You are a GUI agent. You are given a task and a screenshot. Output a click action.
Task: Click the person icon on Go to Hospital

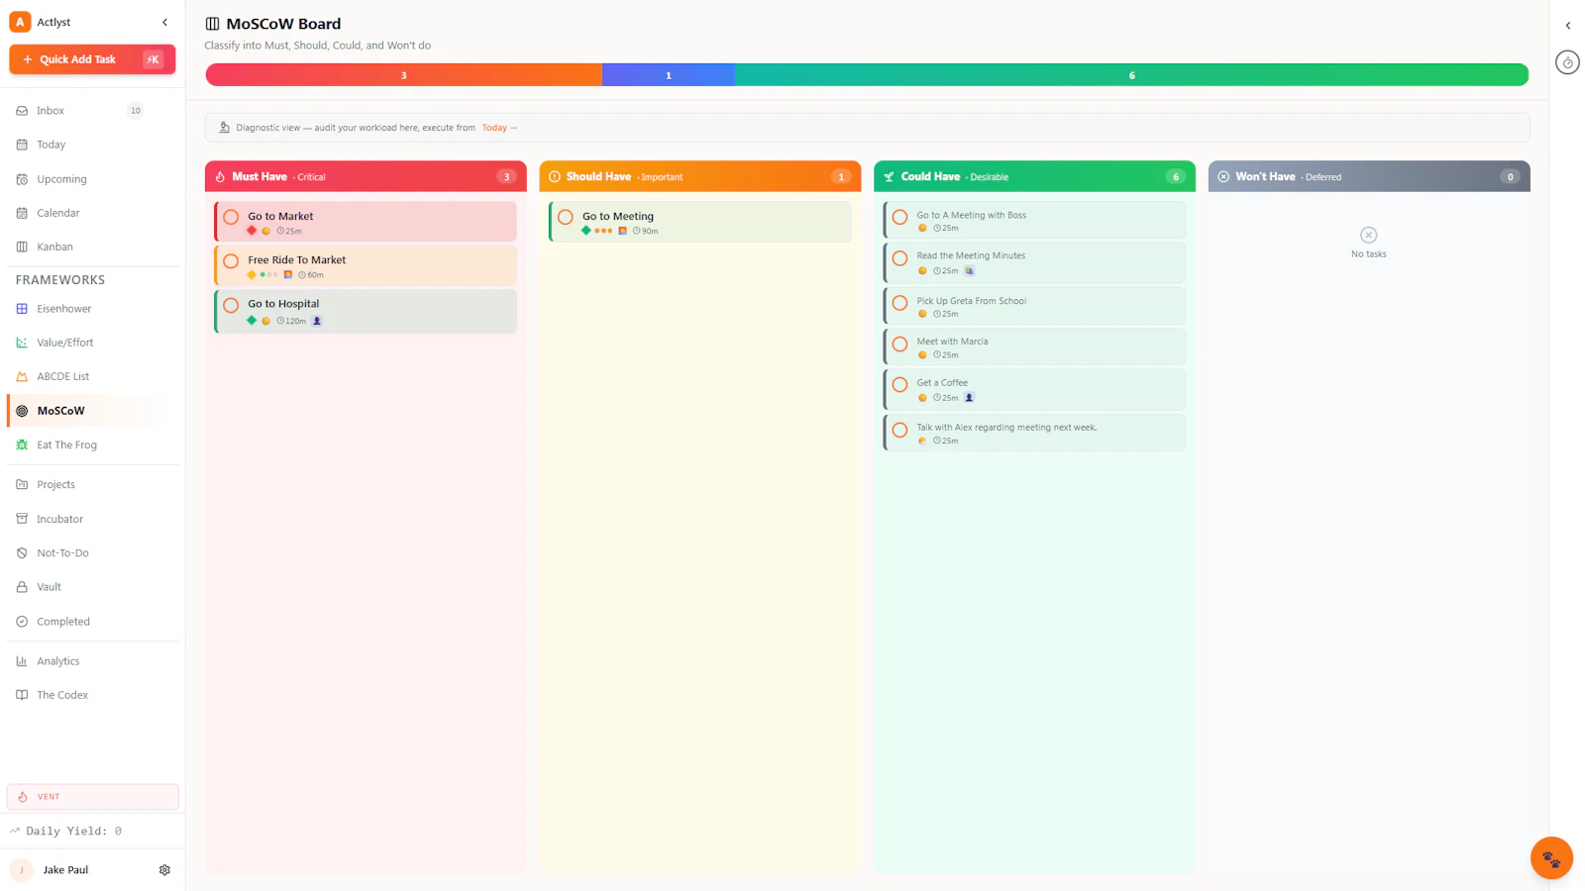click(x=317, y=321)
